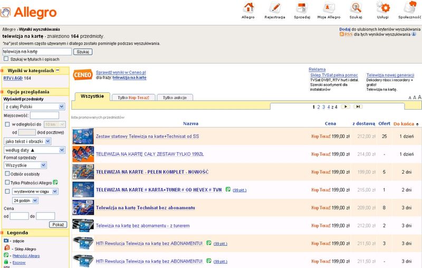Sort by z dostawą column header
This screenshot has height=268, width=422.
coord(363,123)
